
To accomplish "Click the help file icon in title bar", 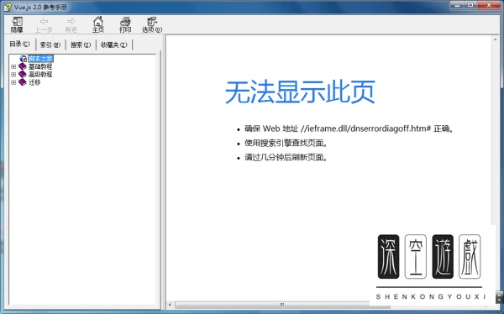I will point(8,7).
